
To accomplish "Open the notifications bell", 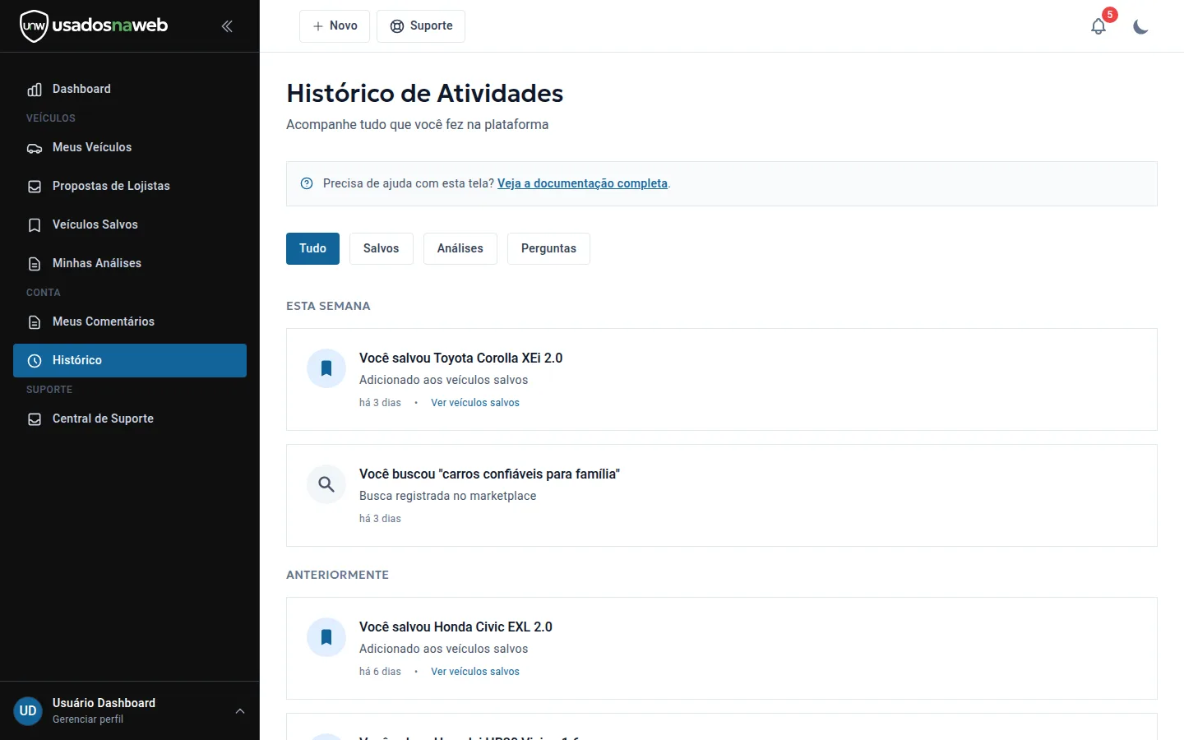I will click(1098, 26).
